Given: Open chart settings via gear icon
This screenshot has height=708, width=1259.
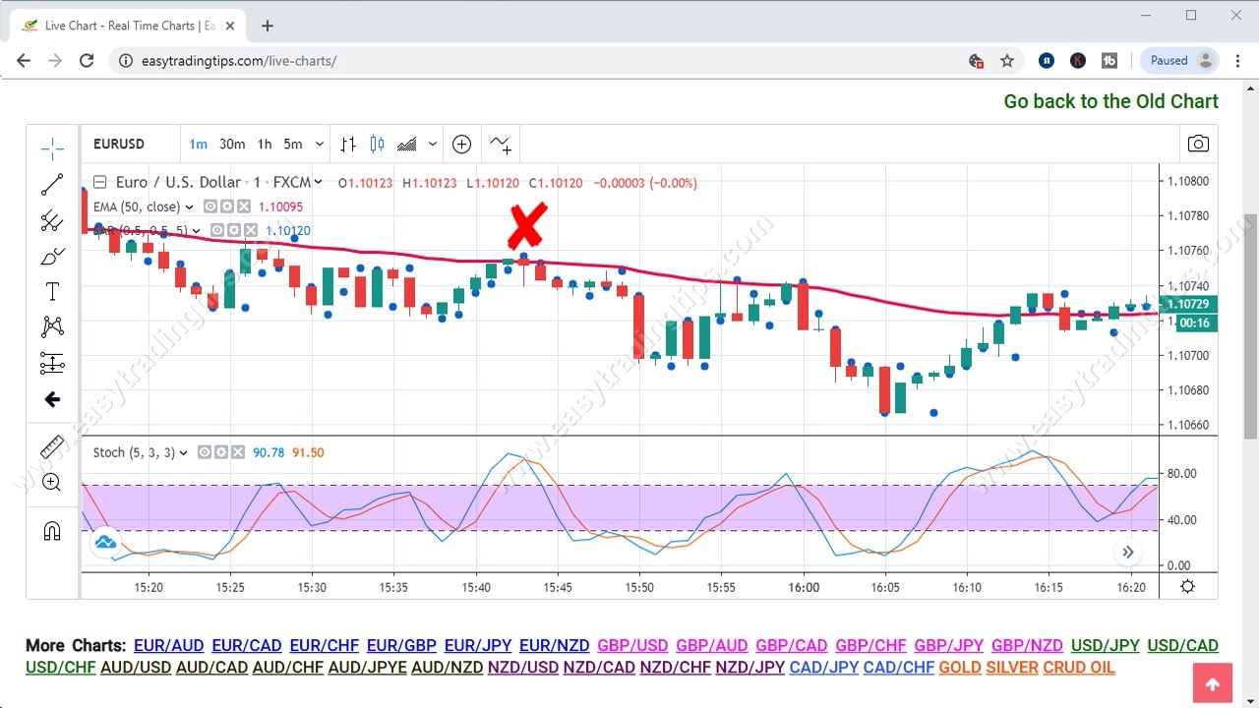Looking at the screenshot, I should click(x=1187, y=586).
